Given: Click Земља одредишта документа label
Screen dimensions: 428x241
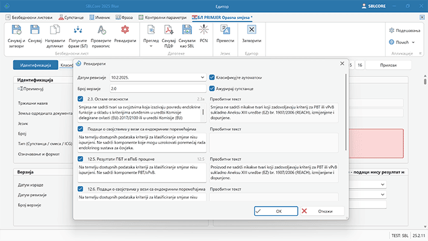Looking at the screenshot, I should [x=45, y=113].
